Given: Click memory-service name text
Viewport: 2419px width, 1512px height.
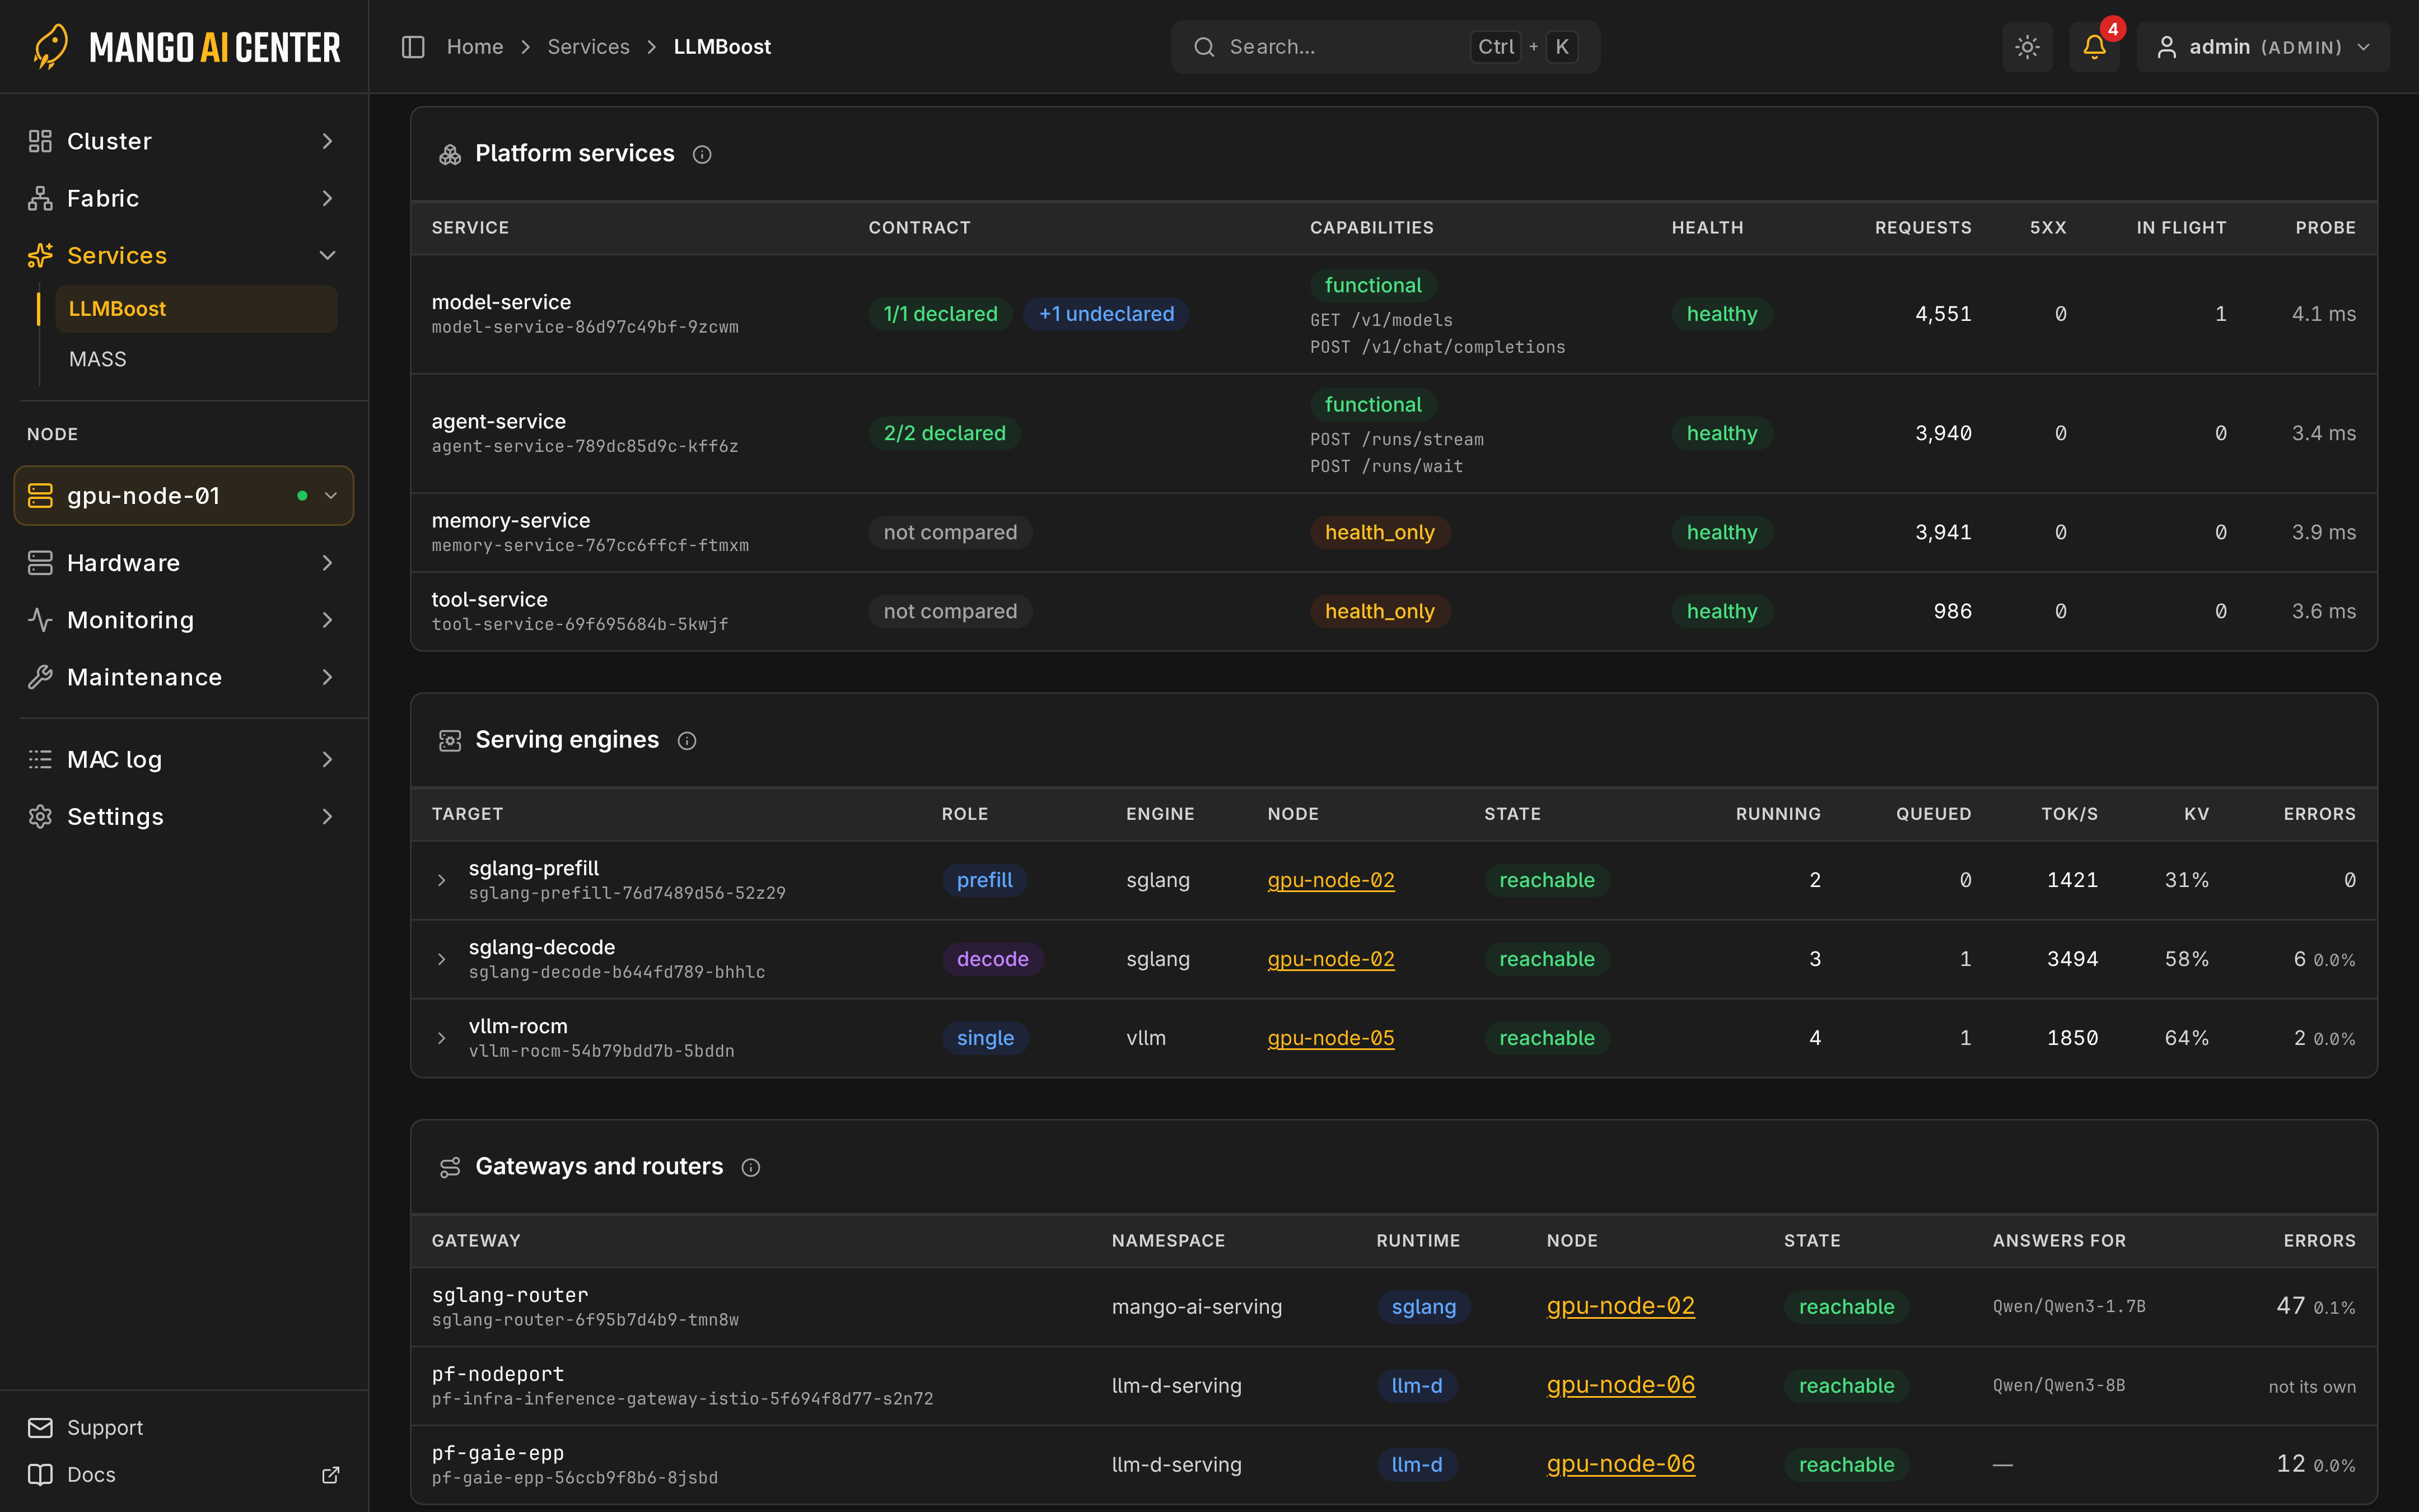Looking at the screenshot, I should tap(511, 520).
